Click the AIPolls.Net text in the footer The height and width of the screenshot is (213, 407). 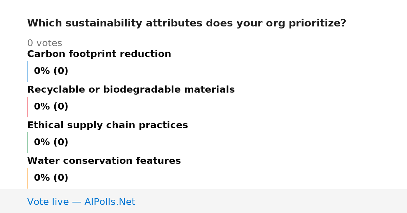pyautogui.click(x=110, y=202)
